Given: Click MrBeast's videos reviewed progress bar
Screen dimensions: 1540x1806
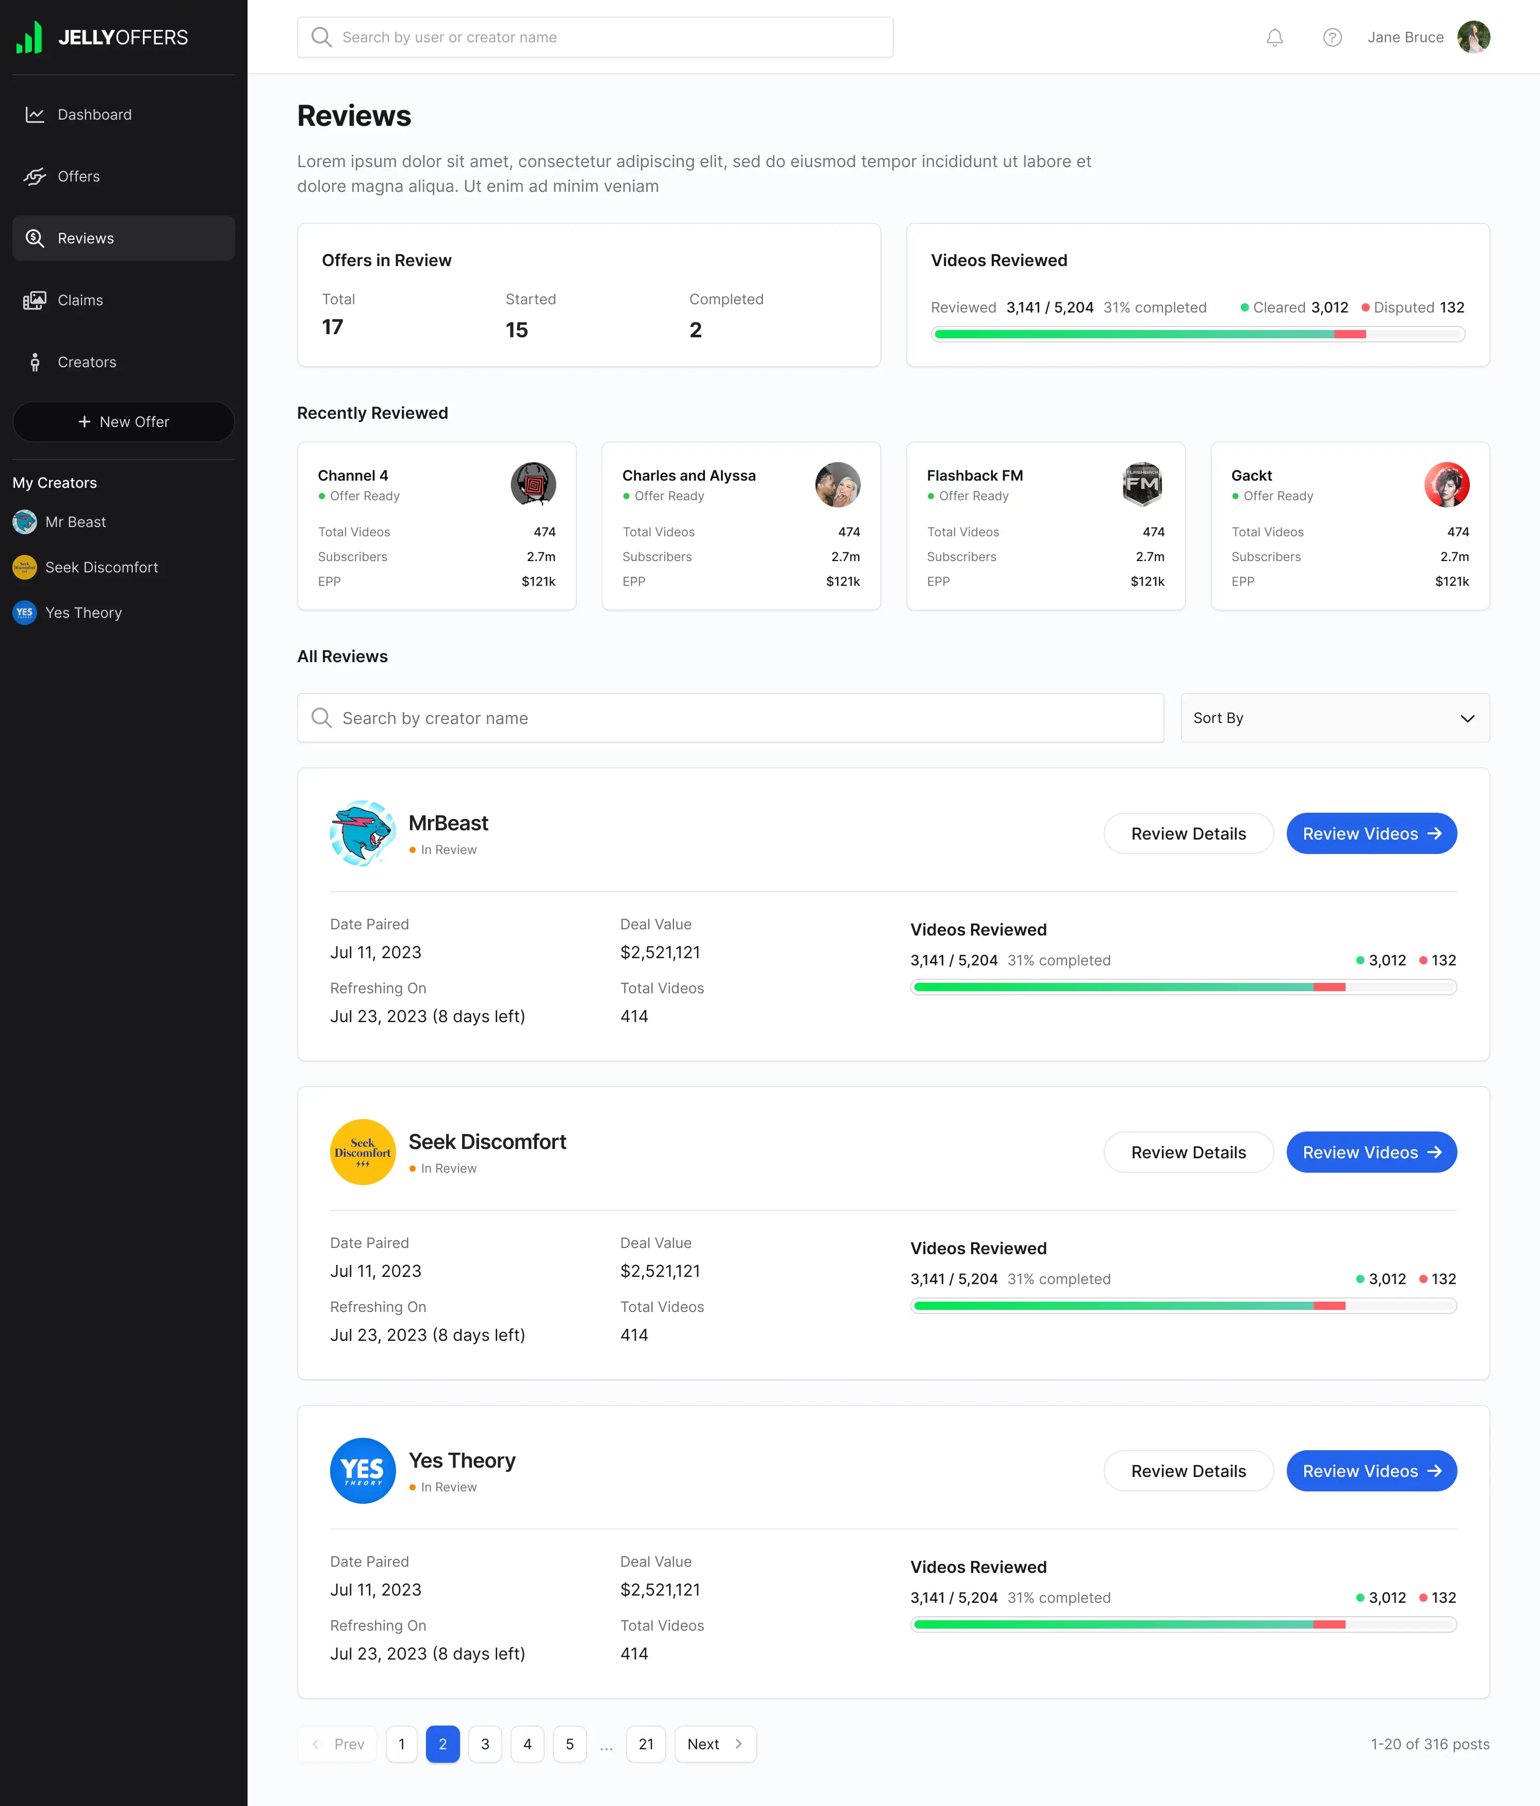Looking at the screenshot, I should pyautogui.click(x=1183, y=988).
